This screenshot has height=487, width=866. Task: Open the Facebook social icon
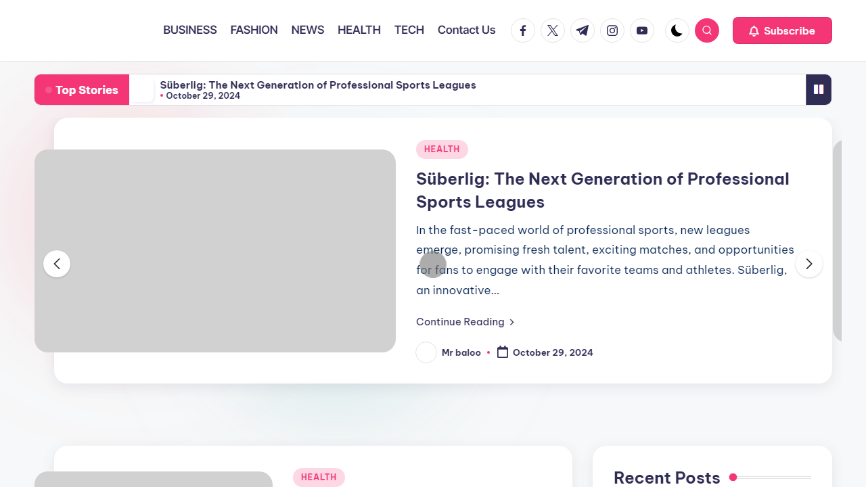[x=523, y=30]
